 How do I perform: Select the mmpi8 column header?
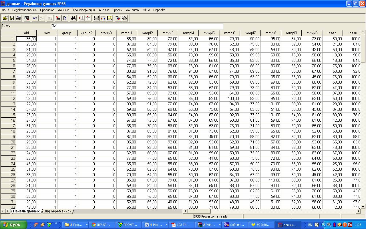pos(271,33)
